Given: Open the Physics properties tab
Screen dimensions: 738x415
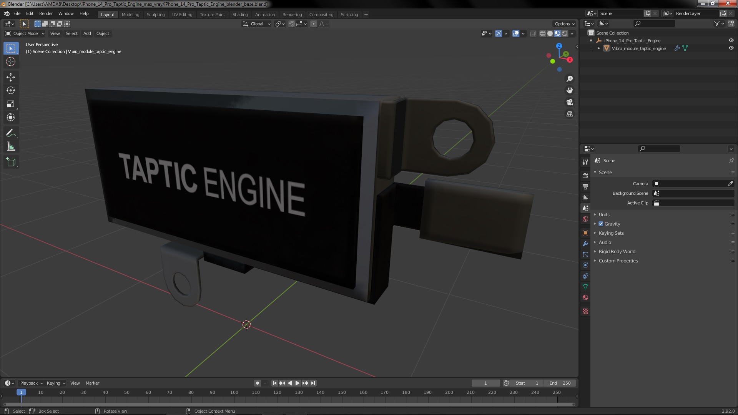Looking at the screenshot, I should click(x=585, y=265).
